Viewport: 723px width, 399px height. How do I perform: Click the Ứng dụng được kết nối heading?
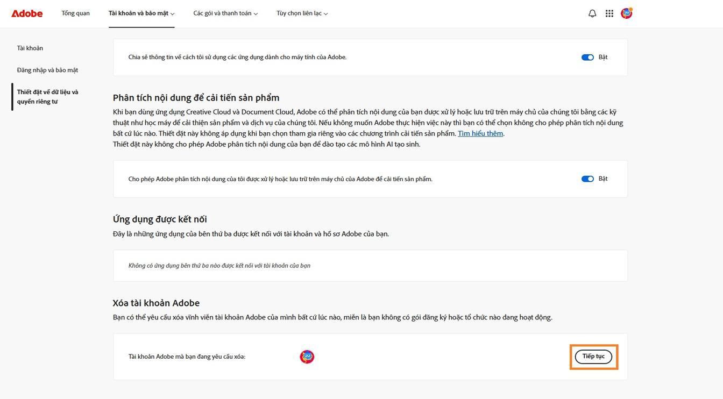(160, 219)
